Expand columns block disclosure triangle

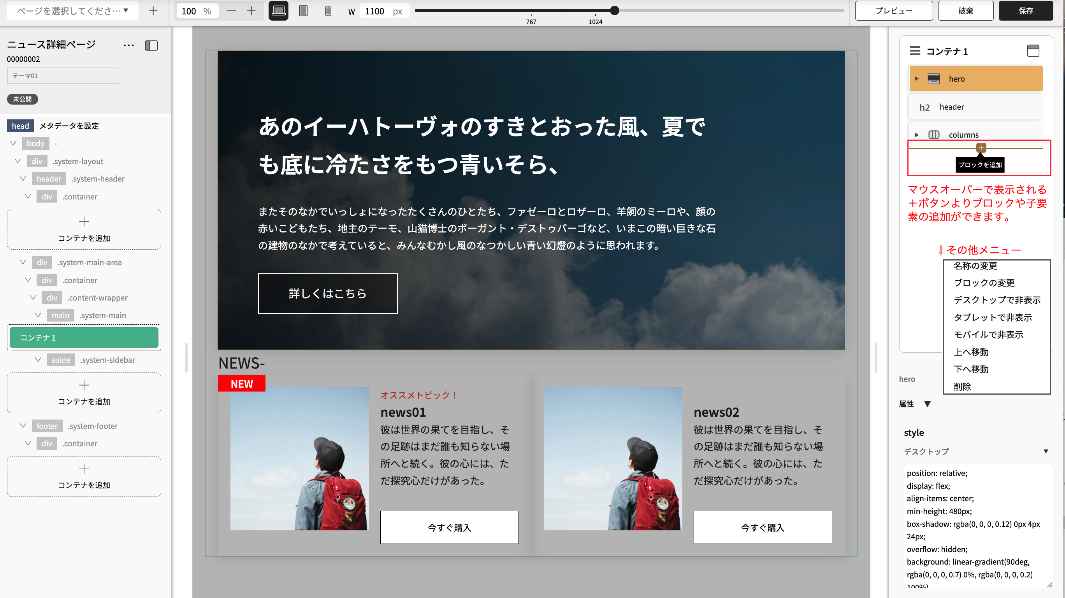coord(917,135)
